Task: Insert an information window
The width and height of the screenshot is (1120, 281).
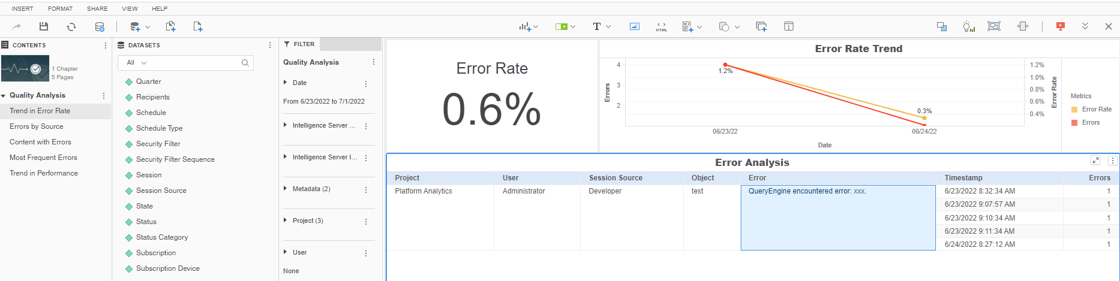Action: (x=789, y=26)
